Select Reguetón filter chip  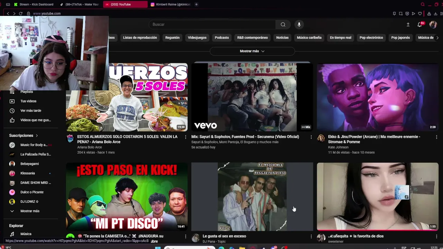tap(172, 38)
